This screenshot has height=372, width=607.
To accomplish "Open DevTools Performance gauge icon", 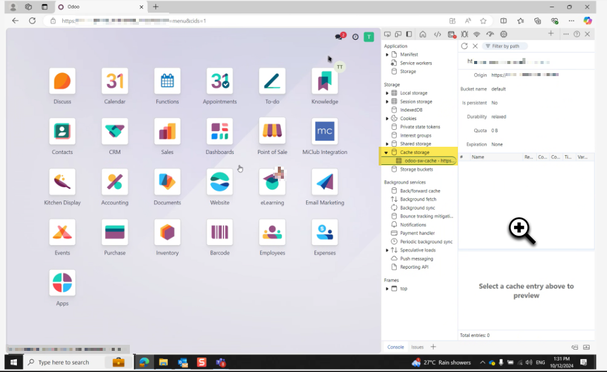I will (490, 34).
